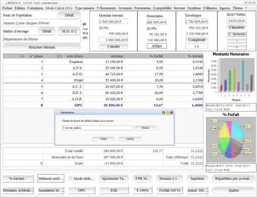
Task: Click the M.O. n°2 button
Action: click(69, 31)
